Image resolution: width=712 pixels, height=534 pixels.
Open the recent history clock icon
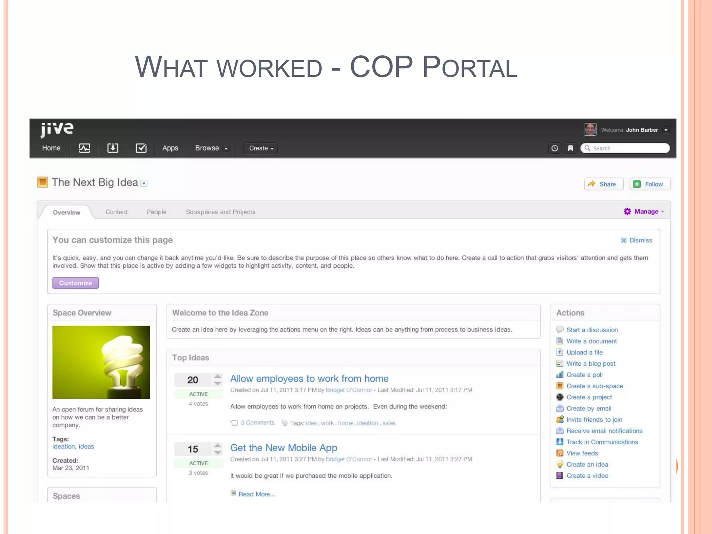[555, 148]
